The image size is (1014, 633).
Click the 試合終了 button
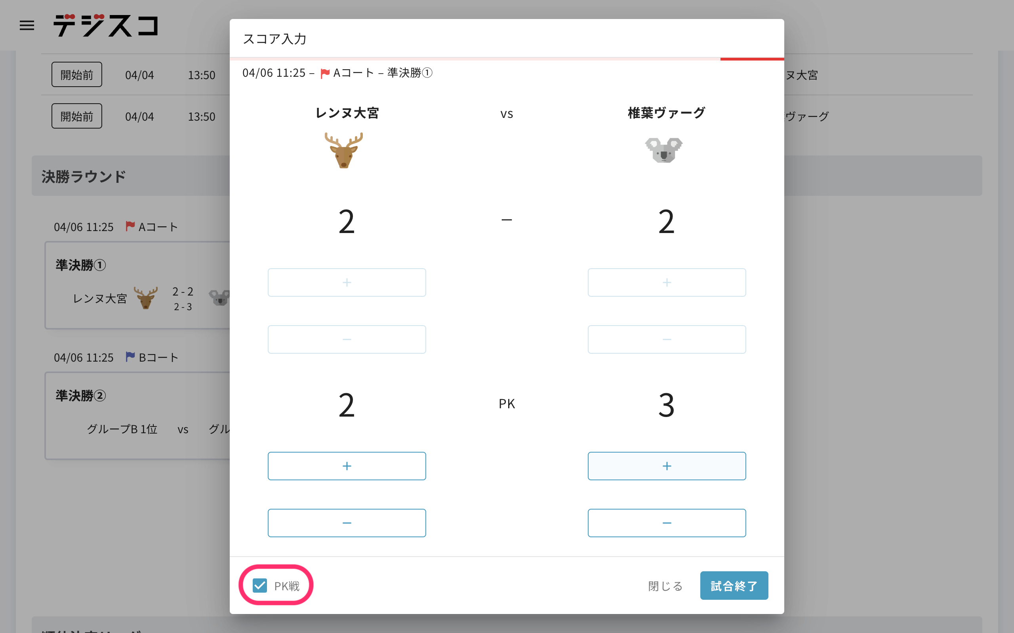pos(734,586)
